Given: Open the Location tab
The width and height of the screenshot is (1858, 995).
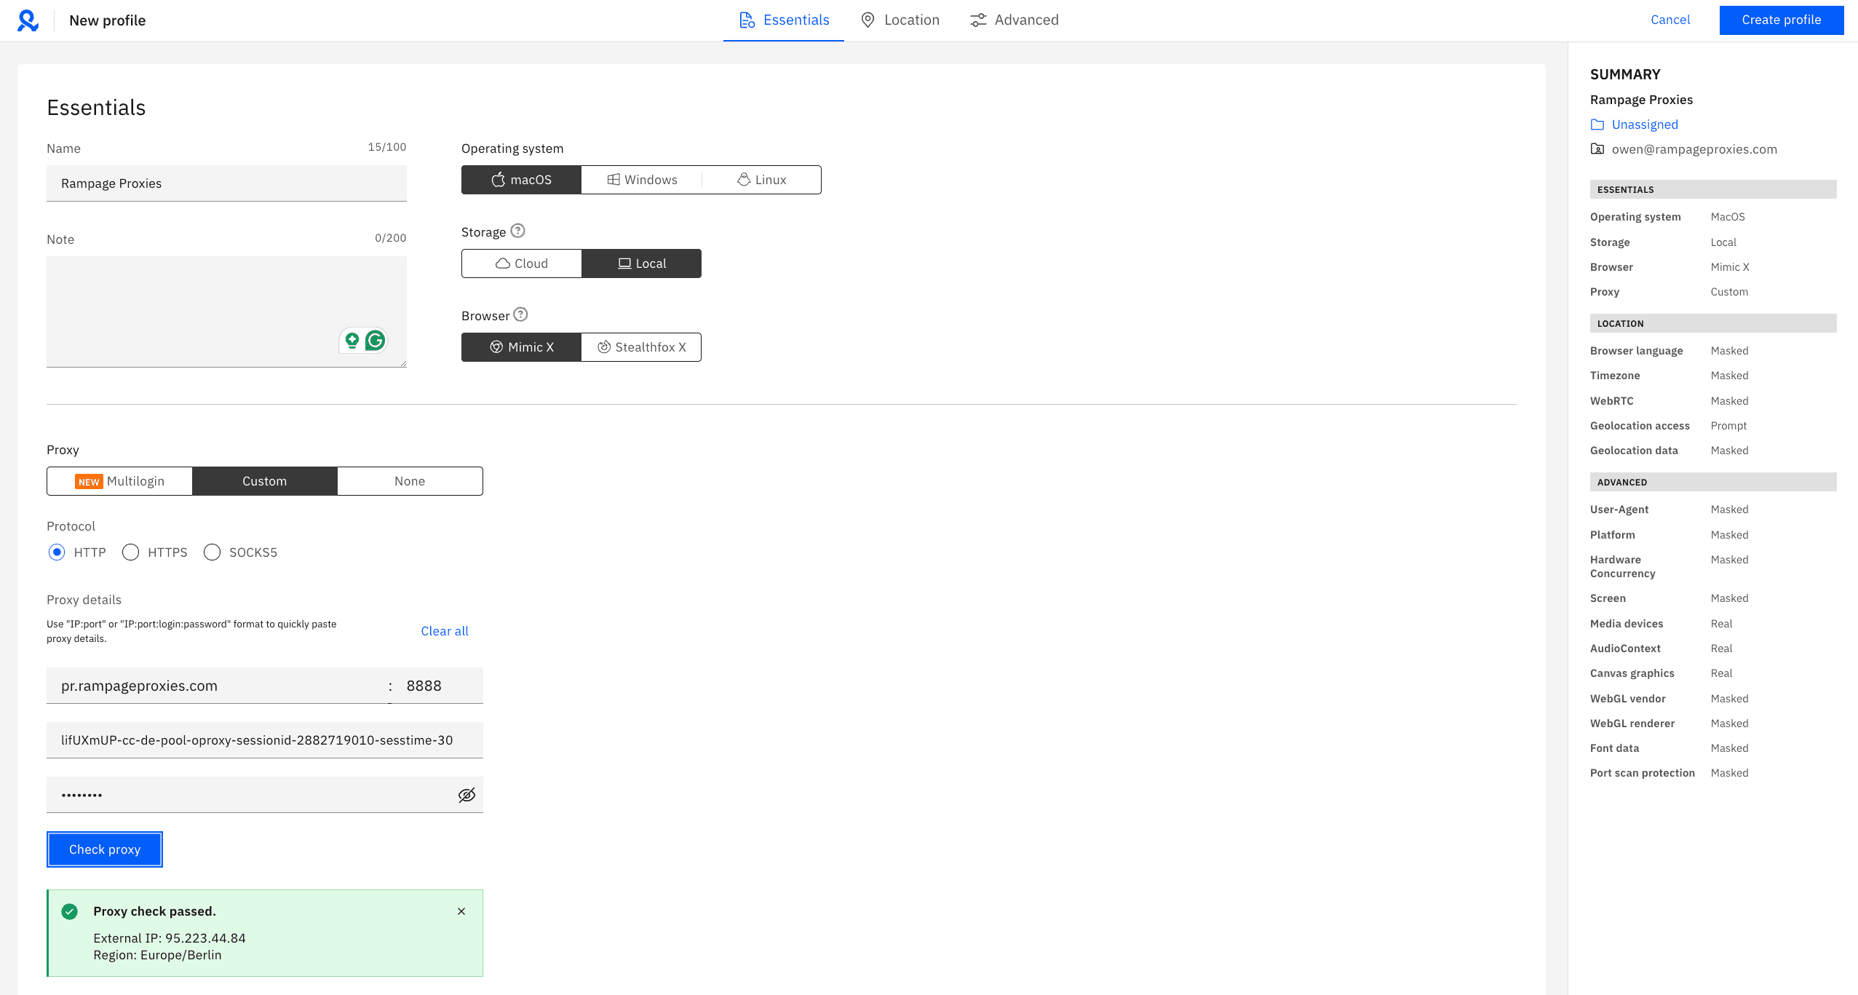Looking at the screenshot, I should pos(900,20).
